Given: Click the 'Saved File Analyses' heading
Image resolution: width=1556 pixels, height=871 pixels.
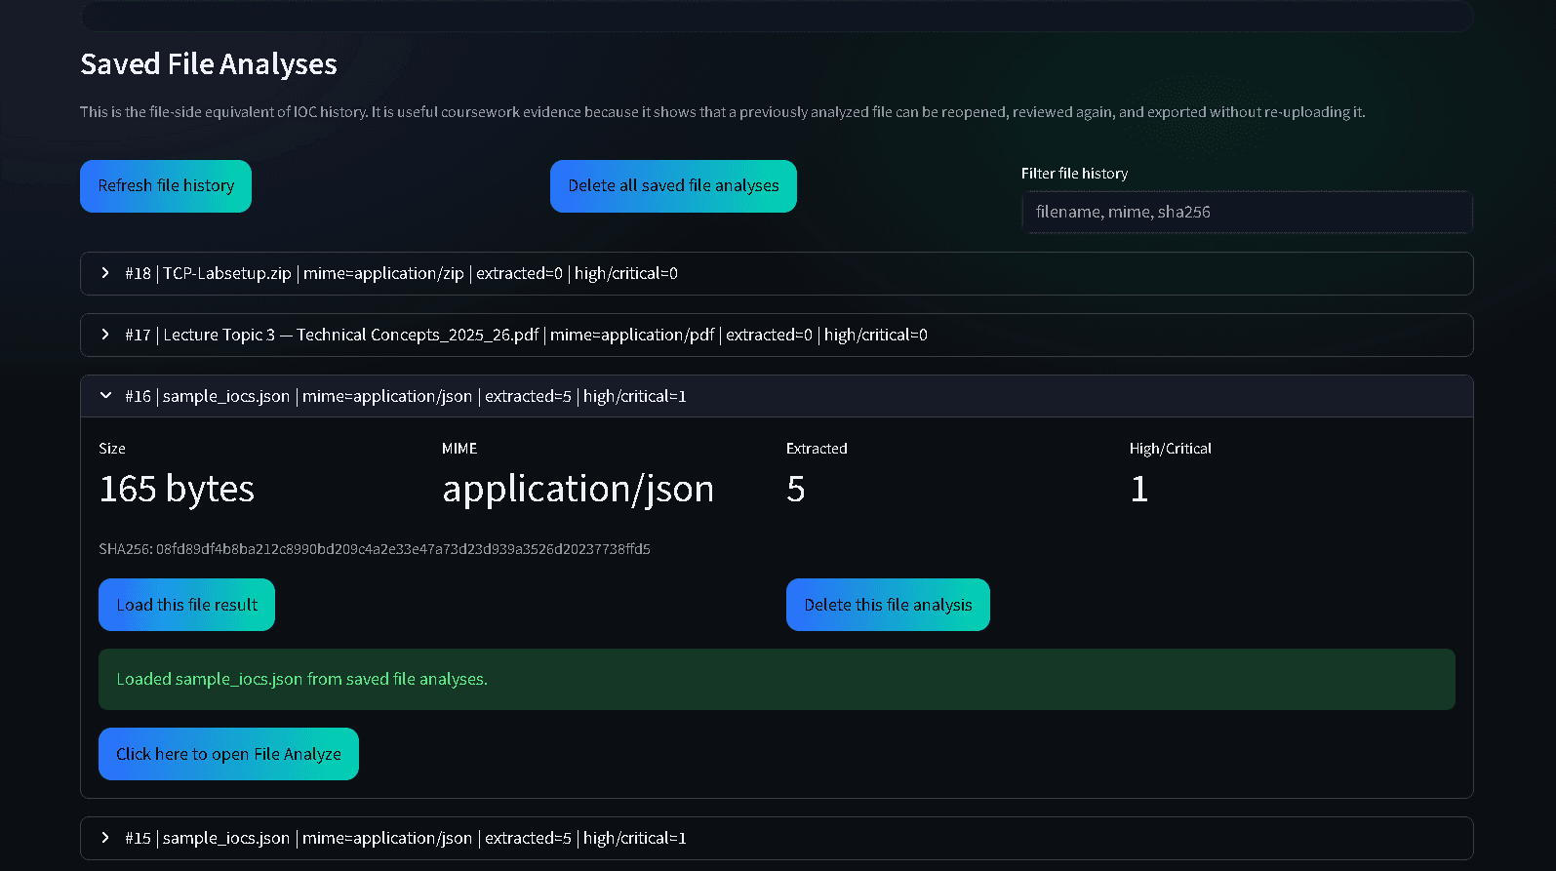Looking at the screenshot, I should point(209,64).
